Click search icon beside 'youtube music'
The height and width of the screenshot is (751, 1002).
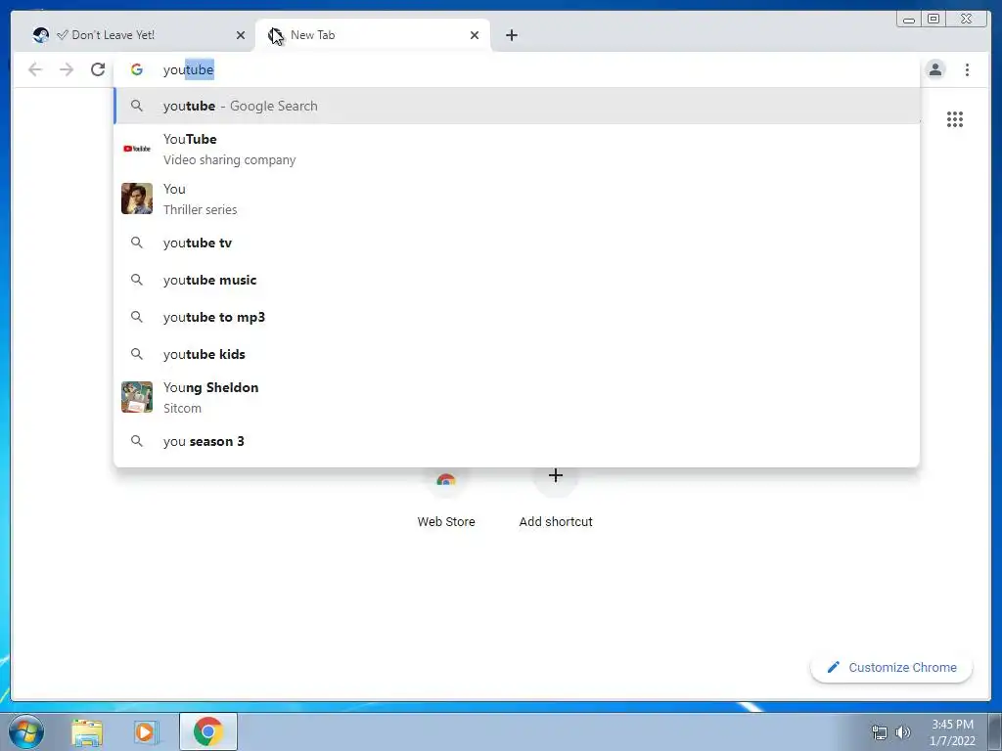pos(137,280)
